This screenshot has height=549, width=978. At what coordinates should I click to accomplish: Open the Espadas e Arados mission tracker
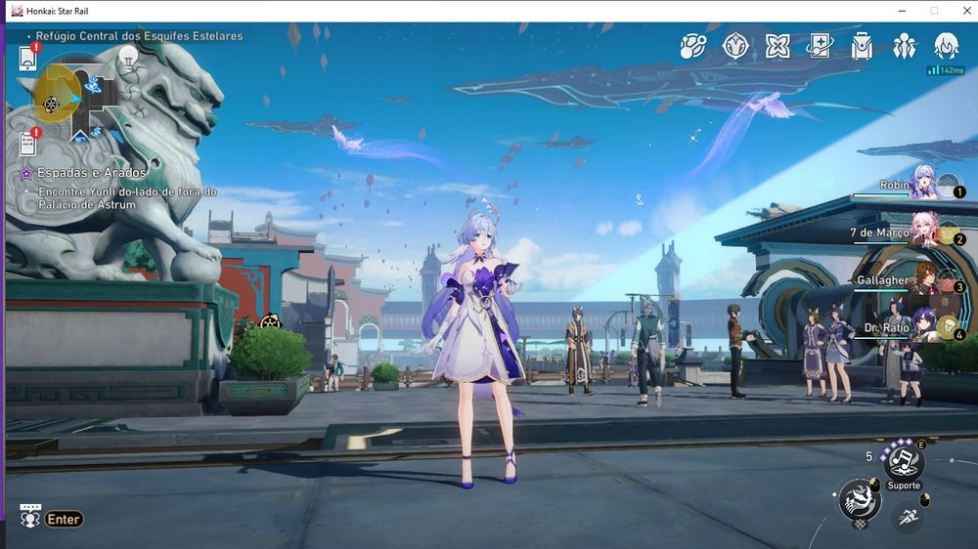(91, 173)
